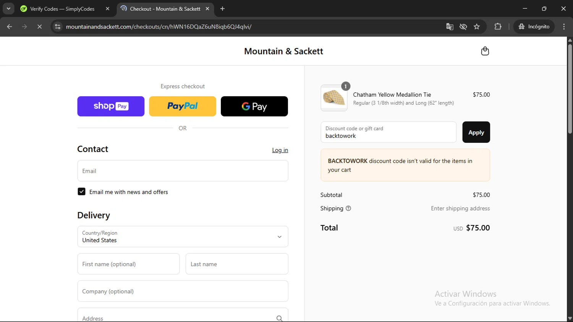This screenshot has width=573, height=322.
Task: Close the Checkout Mountain & Sackett tab
Action: tap(207, 8)
